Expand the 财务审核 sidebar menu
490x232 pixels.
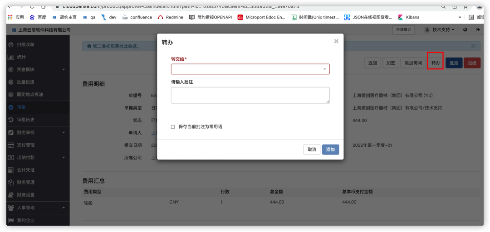tap(38, 132)
